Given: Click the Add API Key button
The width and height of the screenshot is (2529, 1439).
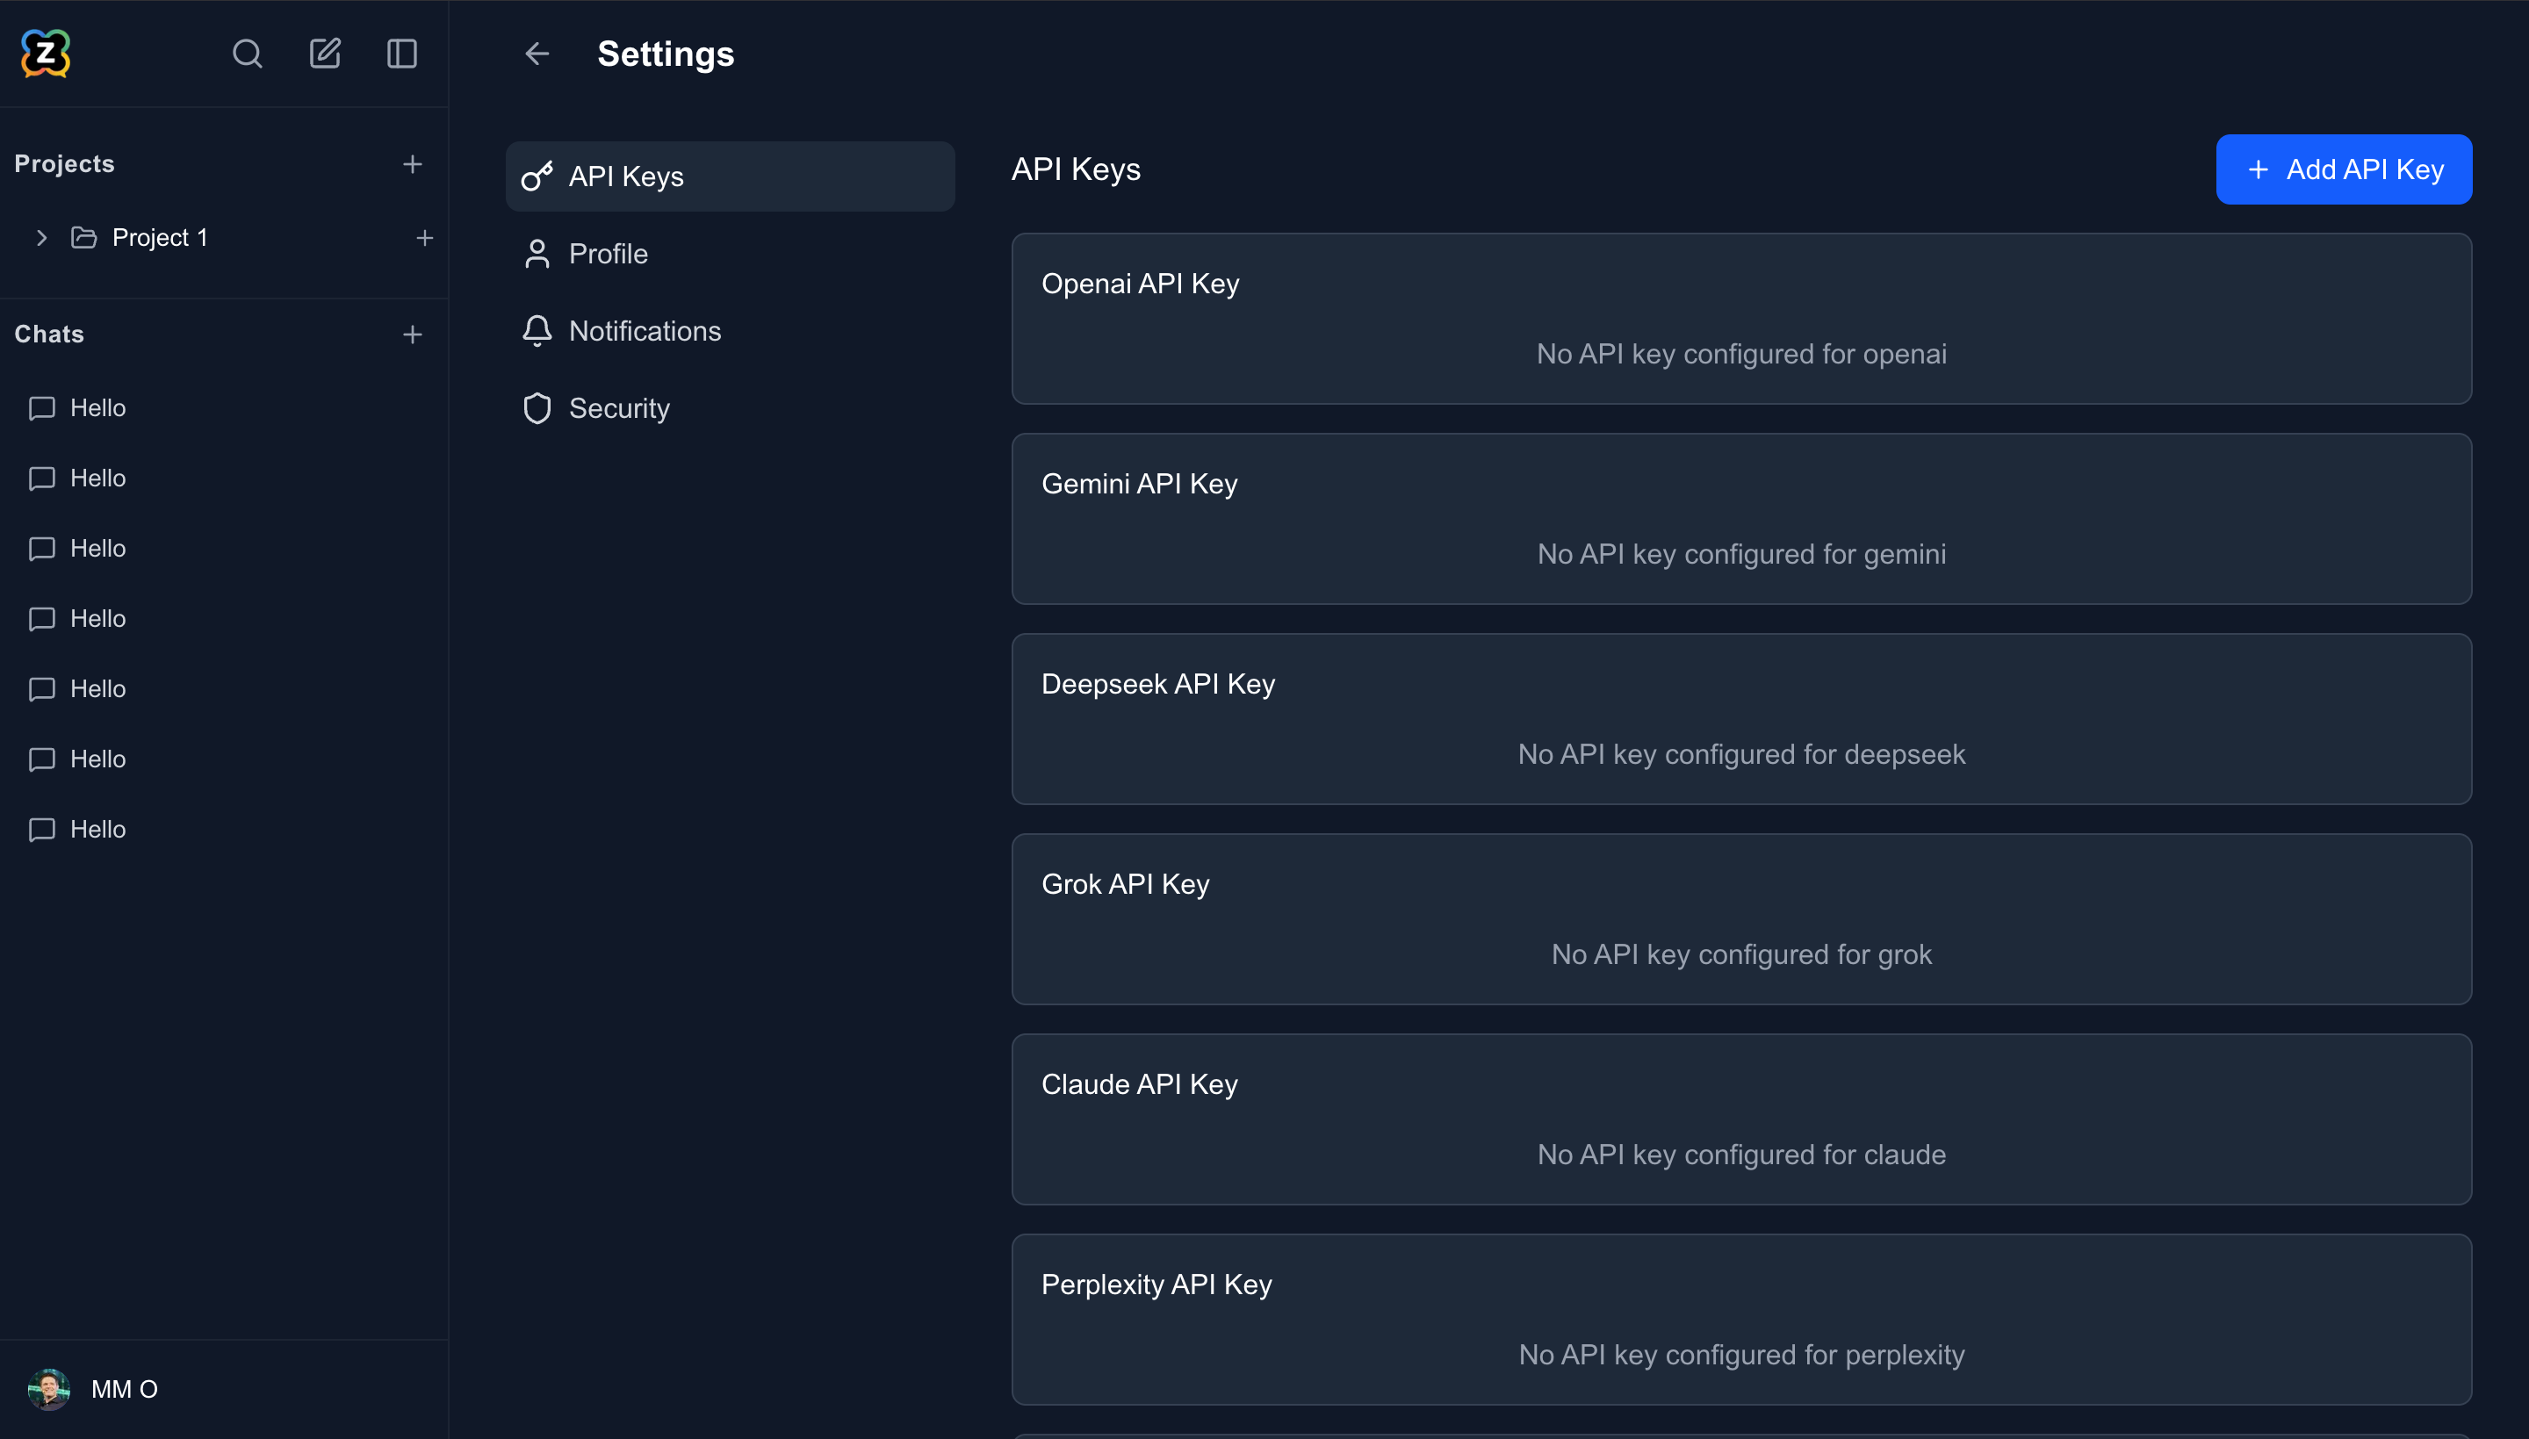Looking at the screenshot, I should point(2343,170).
